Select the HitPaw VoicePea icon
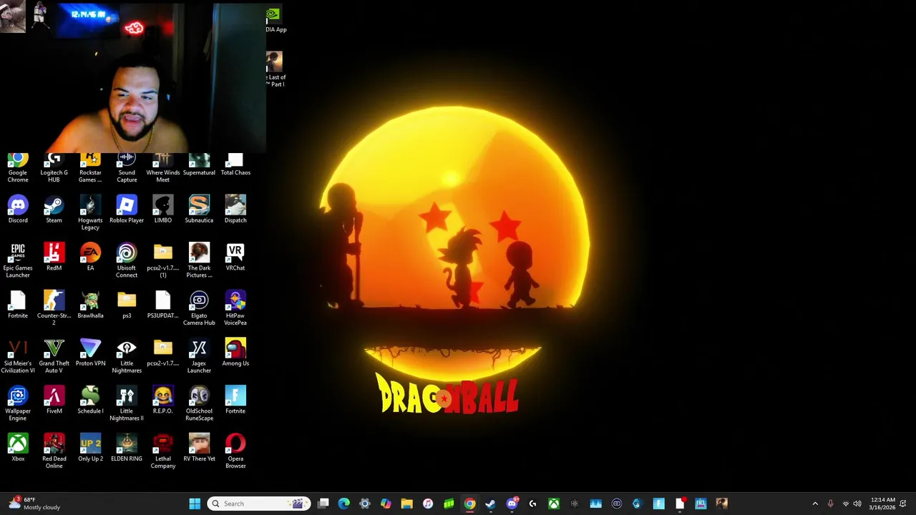The width and height of the screenshot is (916, 515). coord(235,308)
